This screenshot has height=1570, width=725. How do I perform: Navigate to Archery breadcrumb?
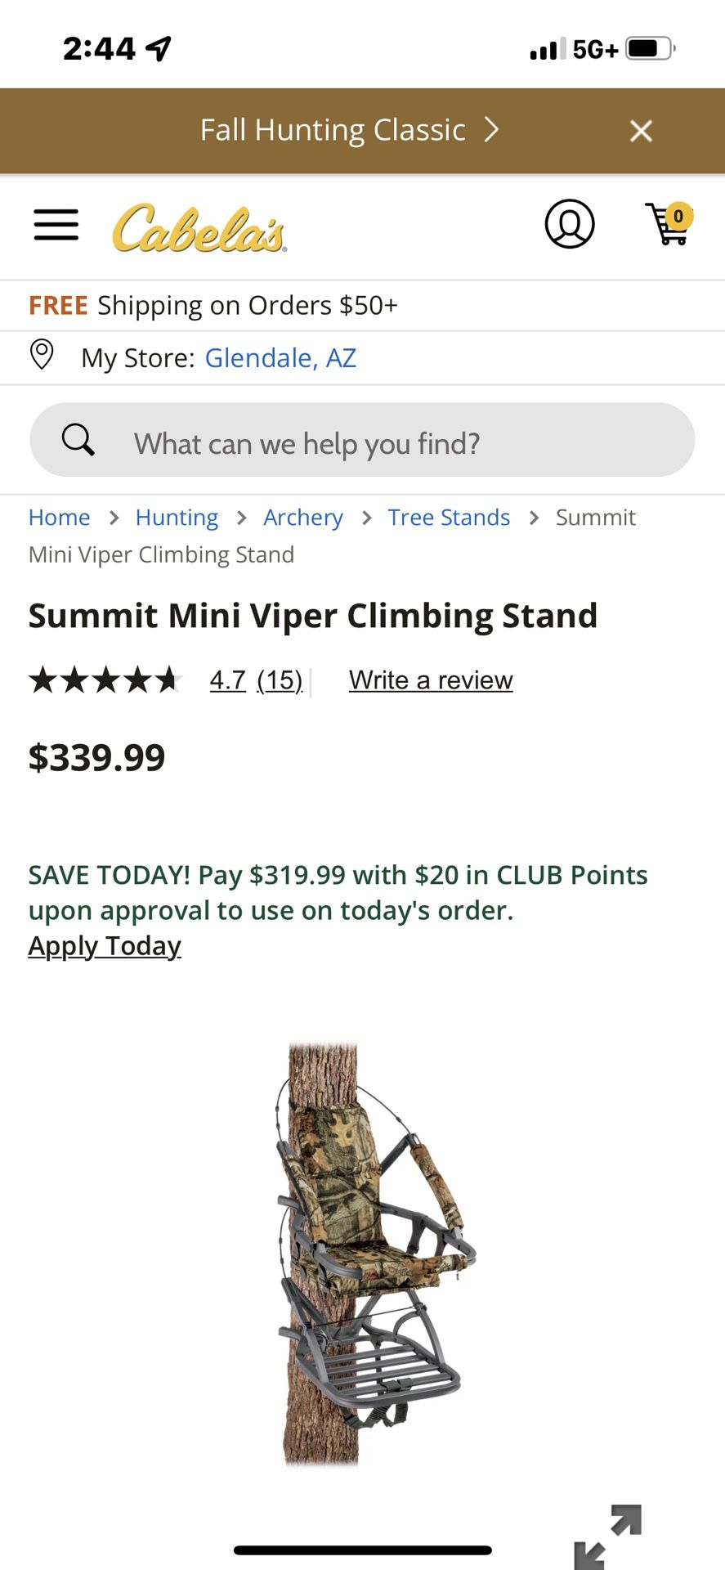coord(302,518)
